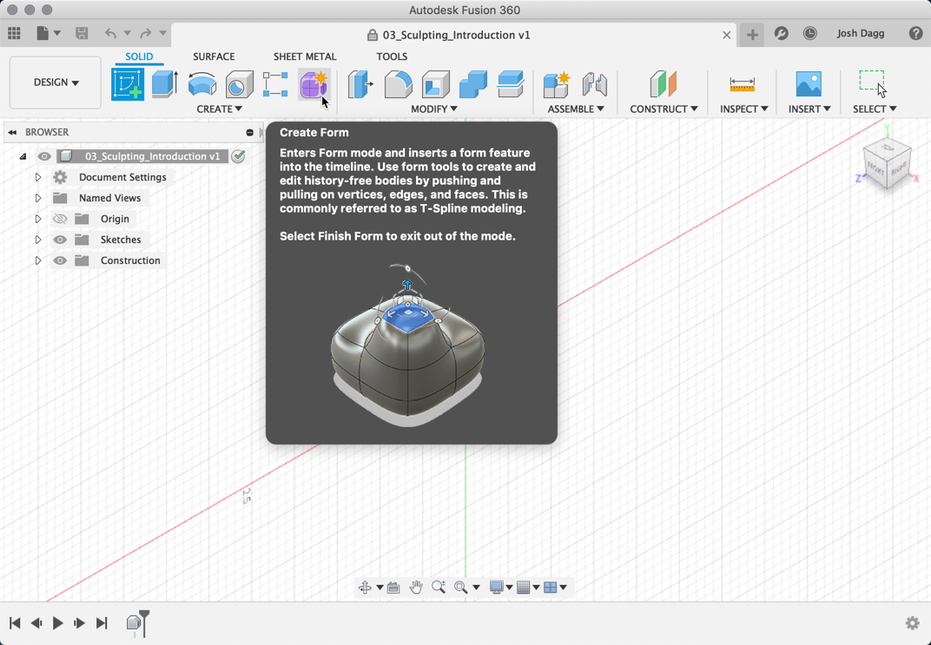Select the Insert image icon
Viewport: 931px width, 645px height.
[809, 84]
